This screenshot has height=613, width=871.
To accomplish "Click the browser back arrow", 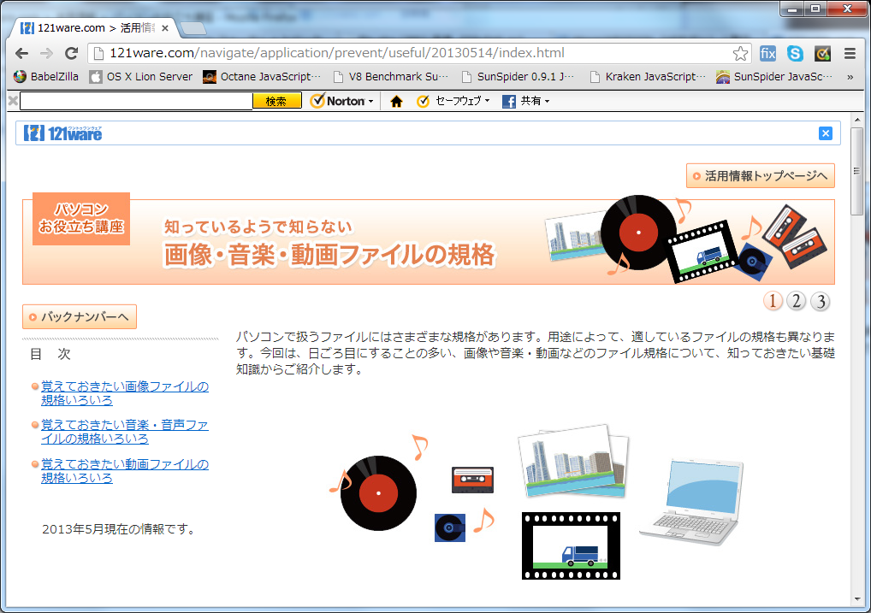I will point(22,53).
